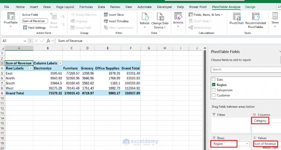281x150 pixels.
Task: Select the East row label cell
Action: [19, 73]
